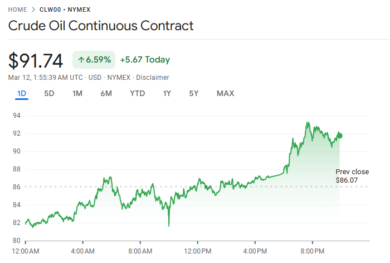This screenshot has height=263, width=390.
Task: Click the $91.74 price figure
Action: tap(36, 60)
